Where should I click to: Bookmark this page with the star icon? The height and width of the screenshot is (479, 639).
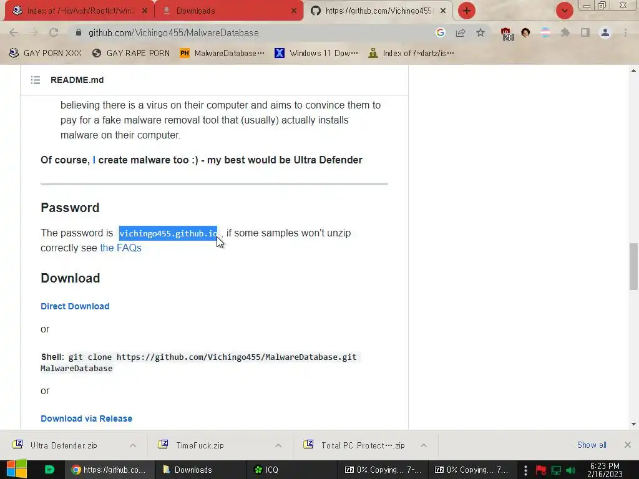coord(480,32)
